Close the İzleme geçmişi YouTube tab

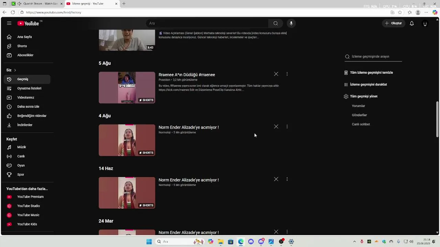coord(116,4)
